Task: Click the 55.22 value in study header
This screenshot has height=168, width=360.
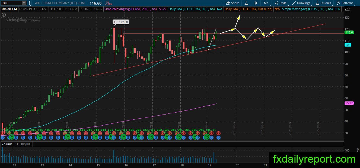Action: [163, 9]
